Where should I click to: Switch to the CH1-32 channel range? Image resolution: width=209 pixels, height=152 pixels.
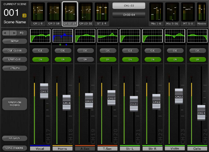coord(129,6)
